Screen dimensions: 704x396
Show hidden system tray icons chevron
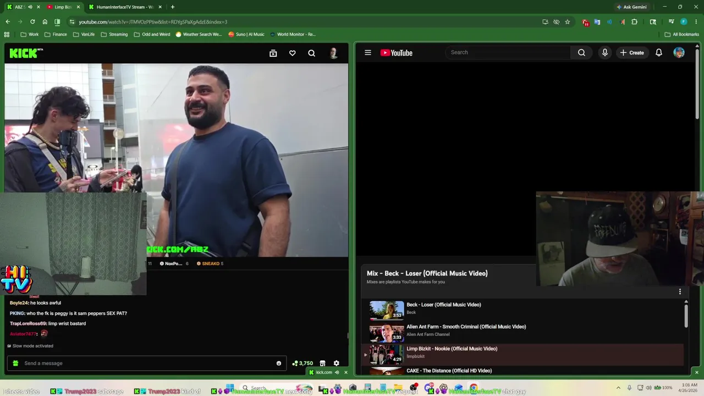click(618, 388)
